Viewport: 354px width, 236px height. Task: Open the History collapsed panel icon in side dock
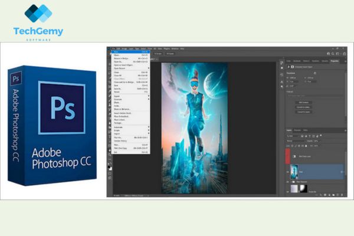click(281, 63)
